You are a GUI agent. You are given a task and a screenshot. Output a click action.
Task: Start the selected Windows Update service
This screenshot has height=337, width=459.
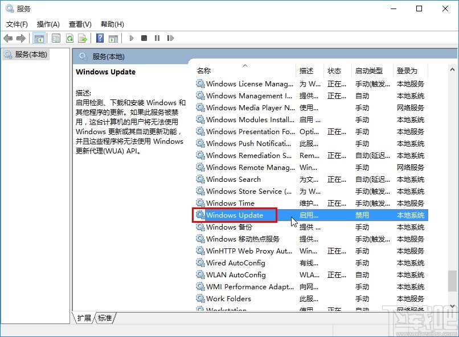pyautogui.click(x=131, y=38)
